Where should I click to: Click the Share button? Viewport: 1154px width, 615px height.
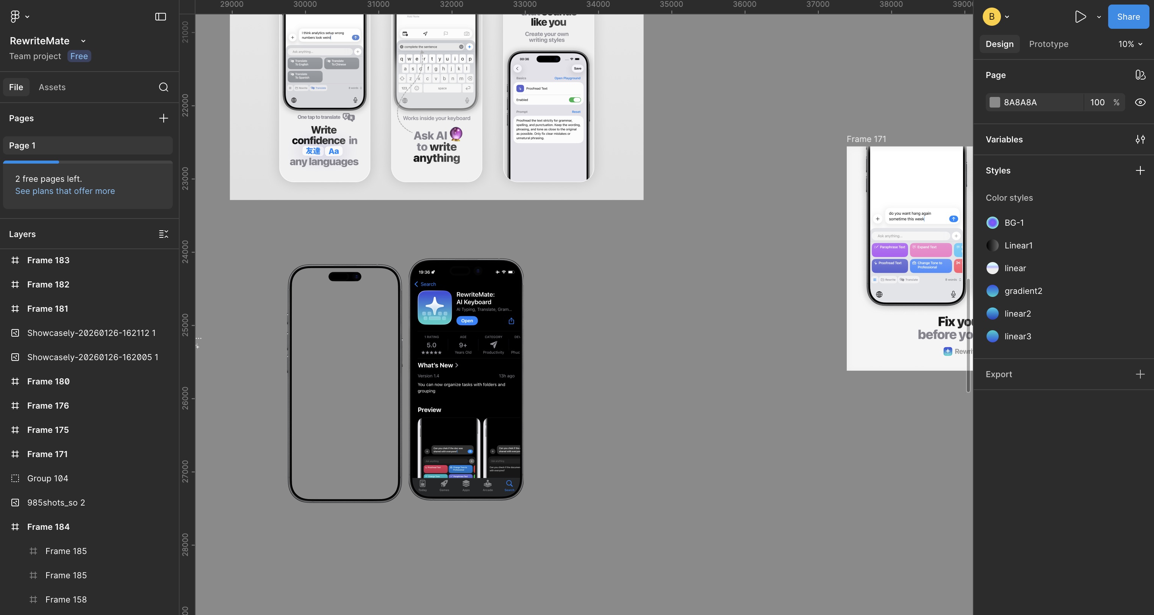point(1128,17)
